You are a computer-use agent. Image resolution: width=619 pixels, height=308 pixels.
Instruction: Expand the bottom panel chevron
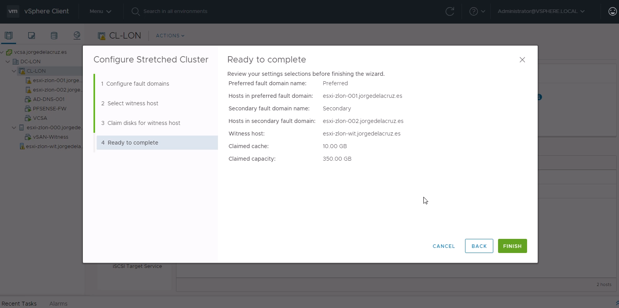(617, 303)
